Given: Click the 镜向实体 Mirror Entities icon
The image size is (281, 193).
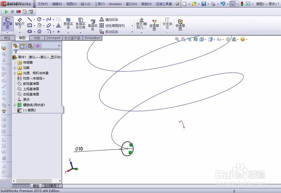Looking at the screenshot, I should click(x=108, y=20).
